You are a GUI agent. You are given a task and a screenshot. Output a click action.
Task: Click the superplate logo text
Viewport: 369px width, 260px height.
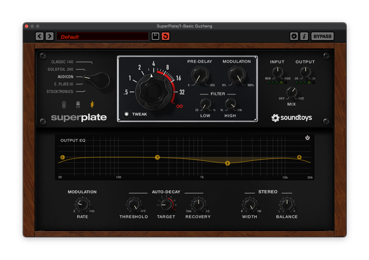pos(79,118)
